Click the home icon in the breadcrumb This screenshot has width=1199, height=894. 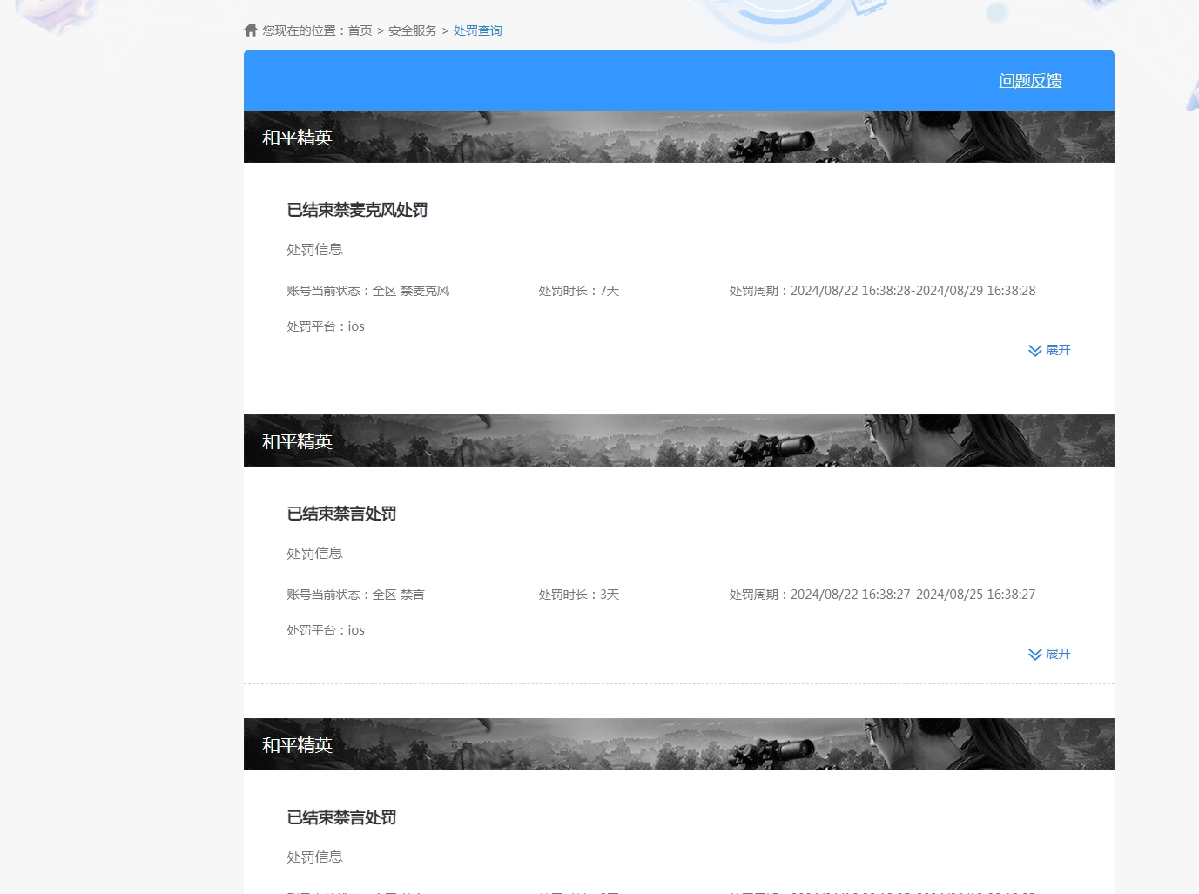(250, 30)
